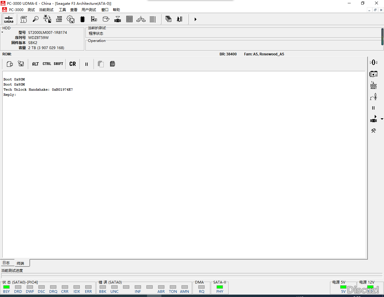Open the module directory icon
The height and width of the screenshot is (297, 384).
tap(94, 19)
